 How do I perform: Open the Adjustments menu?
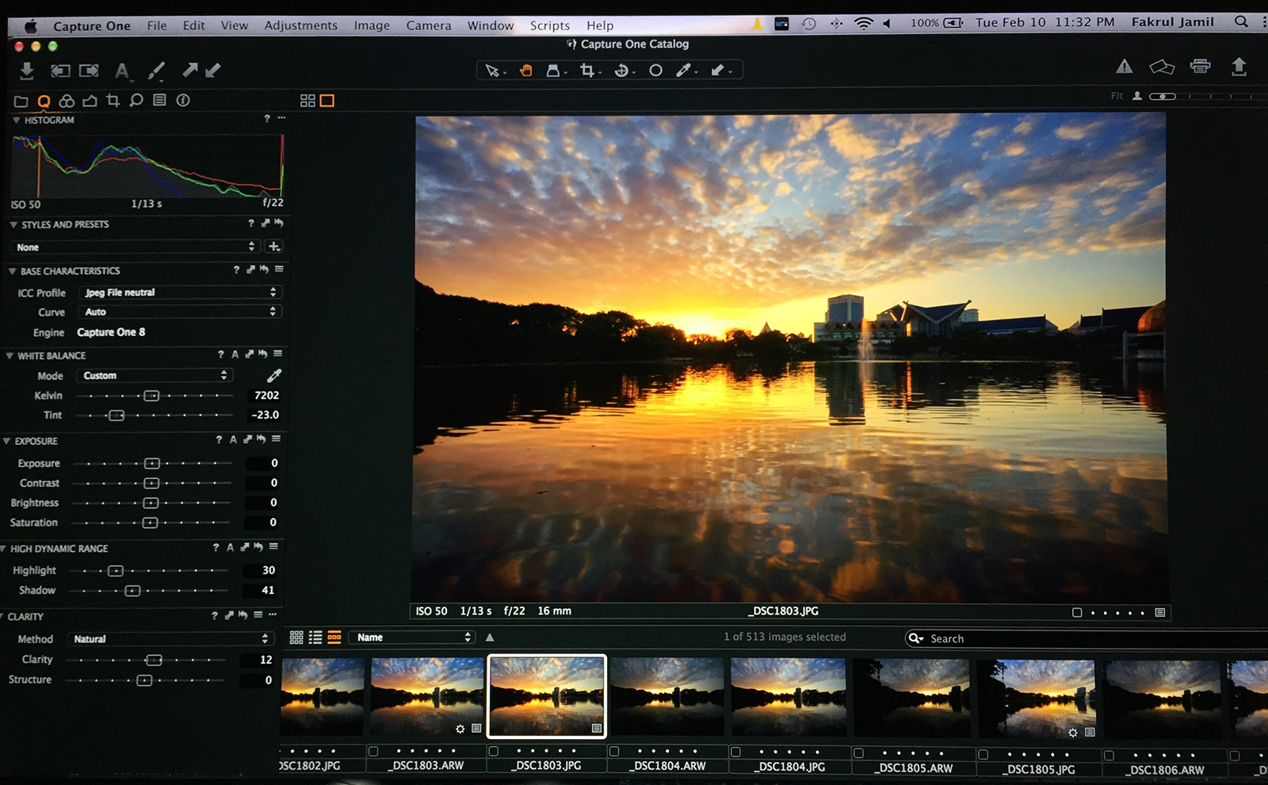300,25
